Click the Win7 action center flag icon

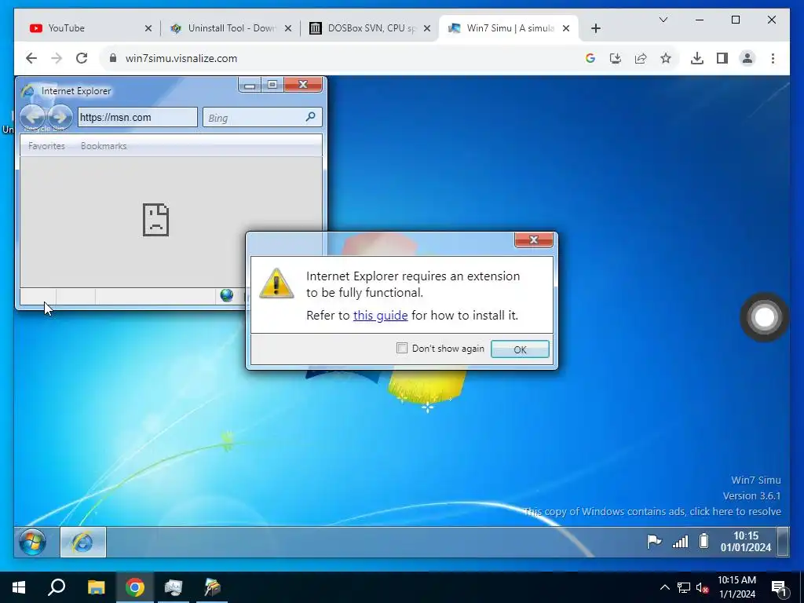(654, 542)
